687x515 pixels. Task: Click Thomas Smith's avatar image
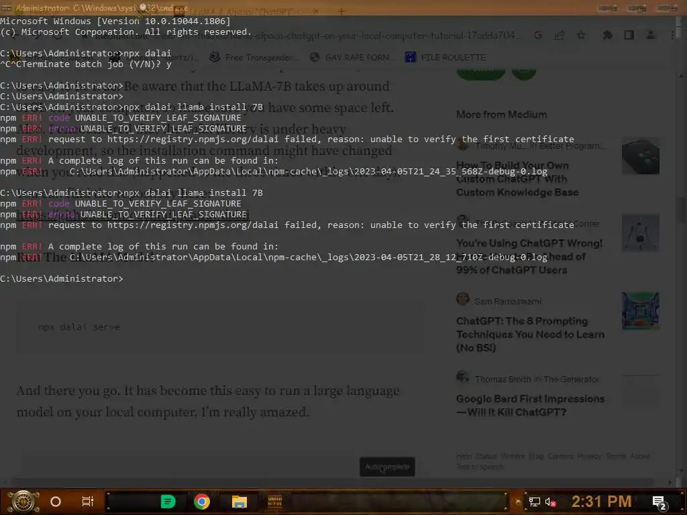(x=463, y=377)
